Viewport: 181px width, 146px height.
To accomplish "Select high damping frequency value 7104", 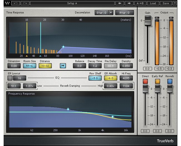I will pos(126,86).
